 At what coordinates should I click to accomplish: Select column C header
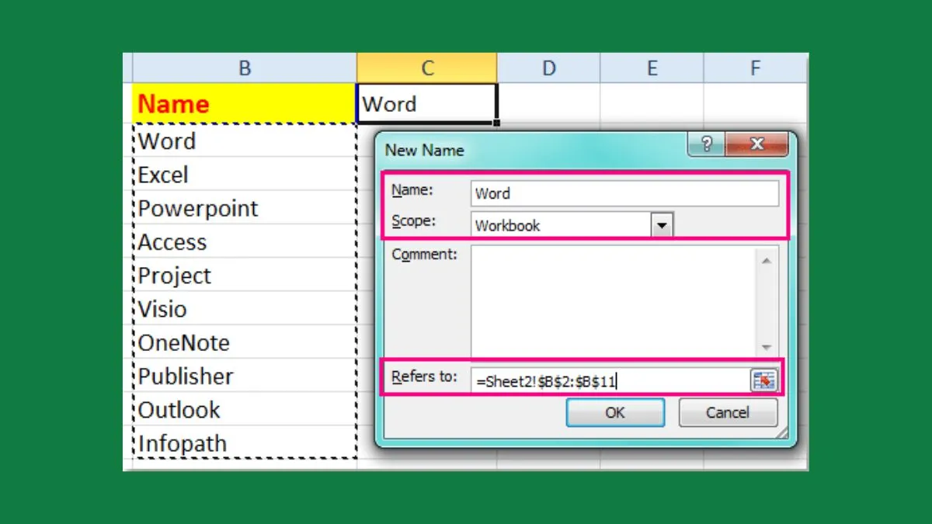pyautogui.click(x=426, y=68)
